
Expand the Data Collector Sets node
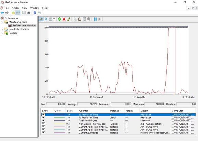click(x=2, y=29)
